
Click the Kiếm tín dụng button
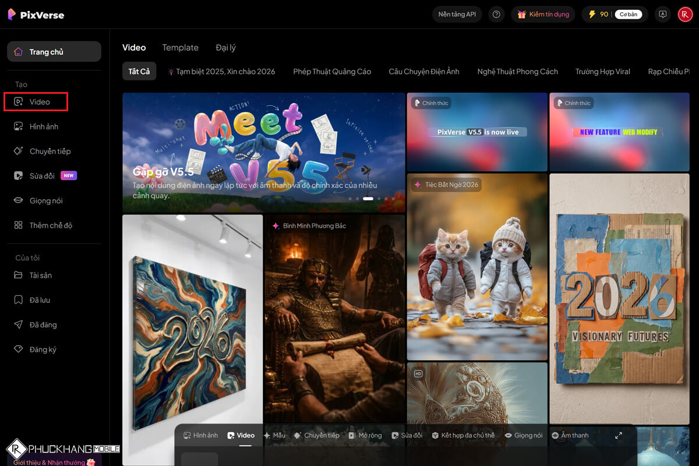pyautogui.click(x=543, y=15)
